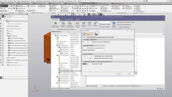This screenshot has height=97, width=172.
Task: Toggle visibility eye for Основание component
Action: tap(1, 46)
